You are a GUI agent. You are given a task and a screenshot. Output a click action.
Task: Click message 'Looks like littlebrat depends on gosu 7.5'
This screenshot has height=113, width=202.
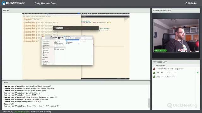point(39,97)
